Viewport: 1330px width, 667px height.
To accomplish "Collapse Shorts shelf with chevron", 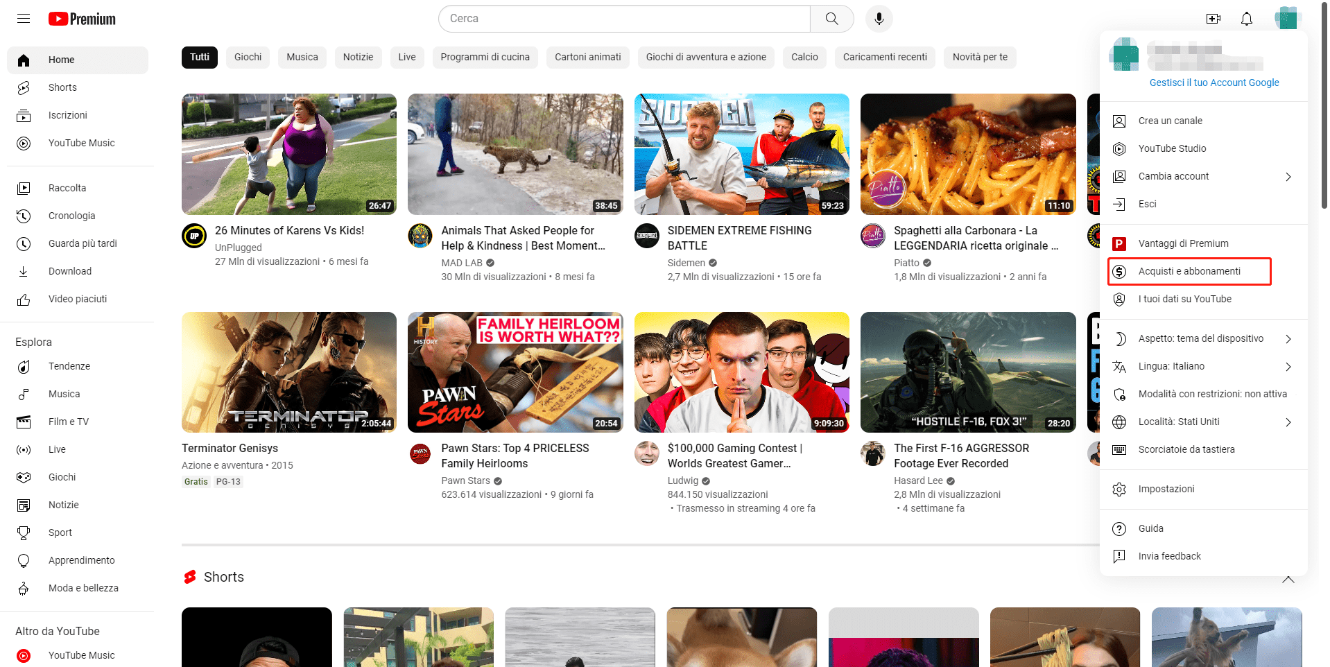I will (x=1288, y=580).
